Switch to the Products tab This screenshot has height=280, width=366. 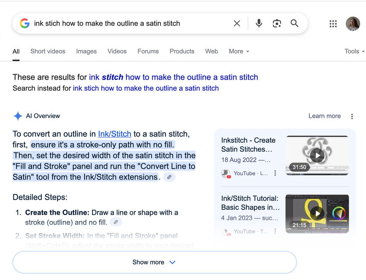pos(182,51)
